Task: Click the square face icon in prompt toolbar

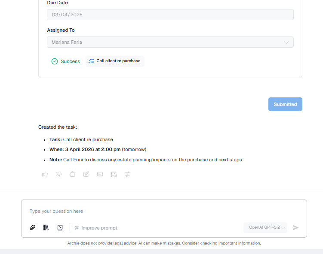Action: (60, 228)
